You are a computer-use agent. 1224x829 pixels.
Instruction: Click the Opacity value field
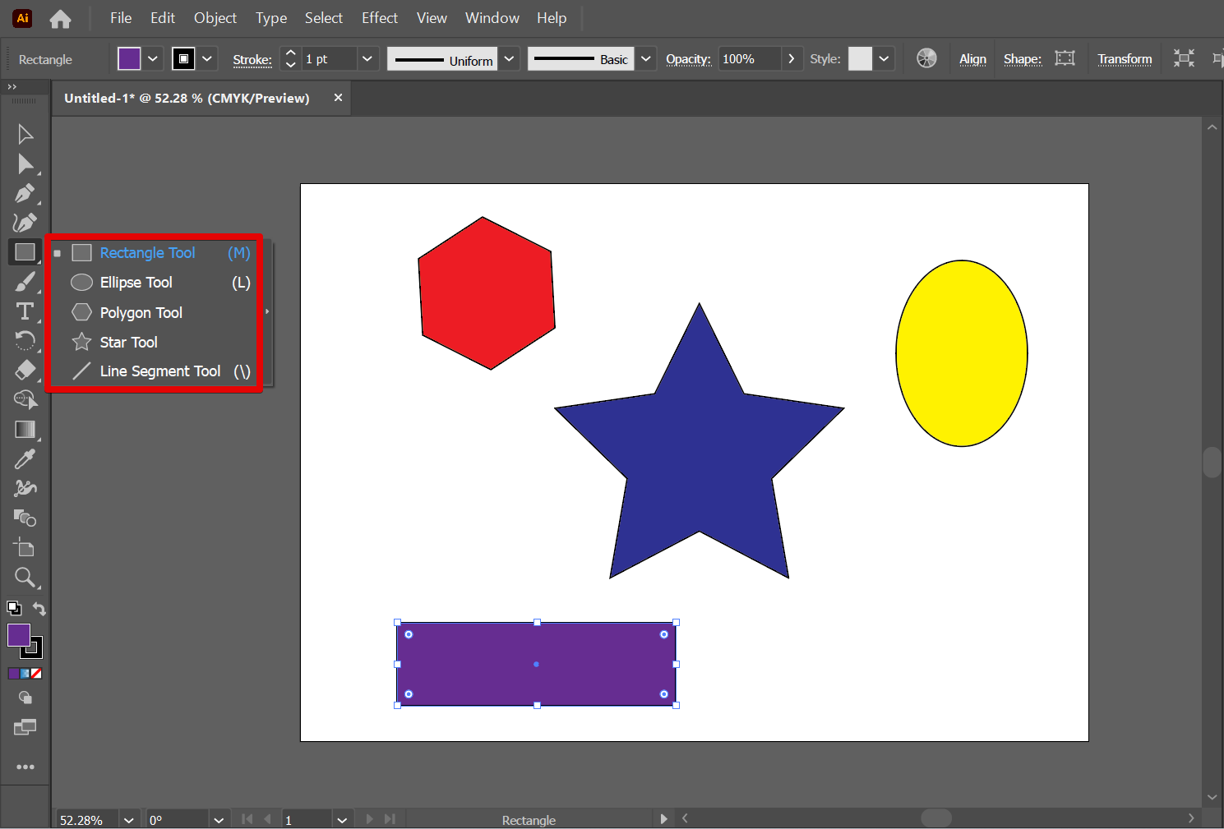749,59
